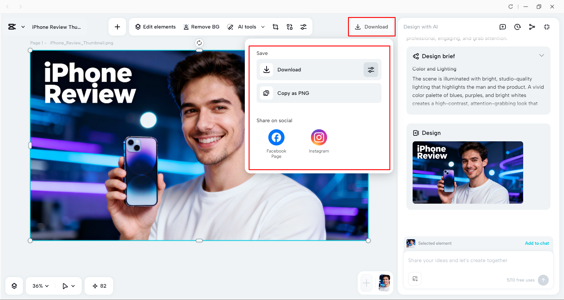Click the send arrow button

coord(543,280)
